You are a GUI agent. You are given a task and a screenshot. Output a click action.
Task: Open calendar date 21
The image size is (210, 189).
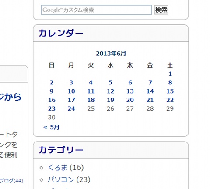click(x=150, y=100)
